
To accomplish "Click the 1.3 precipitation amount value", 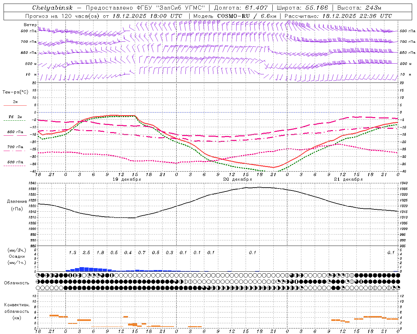I will (73, 253).
